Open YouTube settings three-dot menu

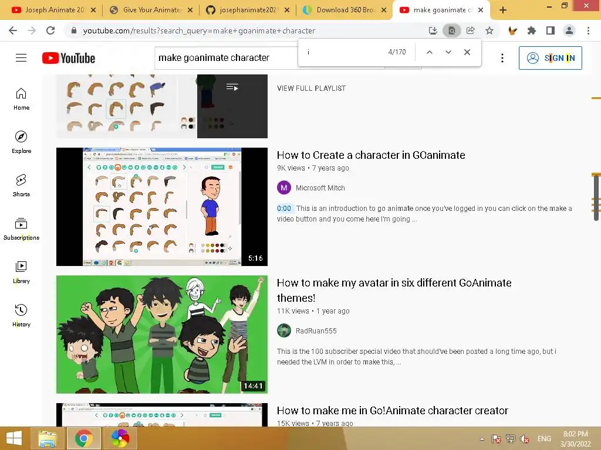click(x=502, y=58)
